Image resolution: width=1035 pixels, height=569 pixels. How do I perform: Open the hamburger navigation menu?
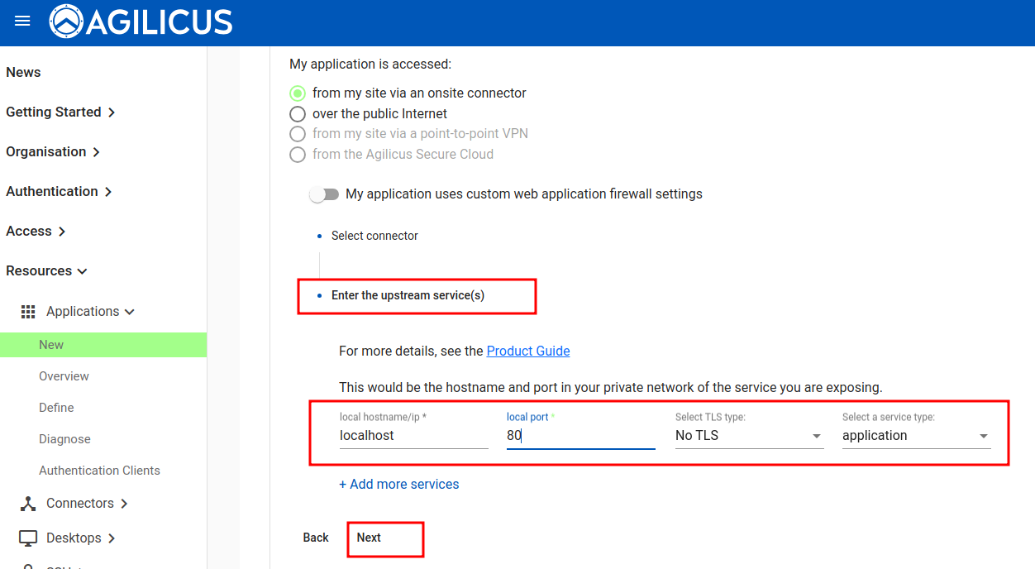22,22
